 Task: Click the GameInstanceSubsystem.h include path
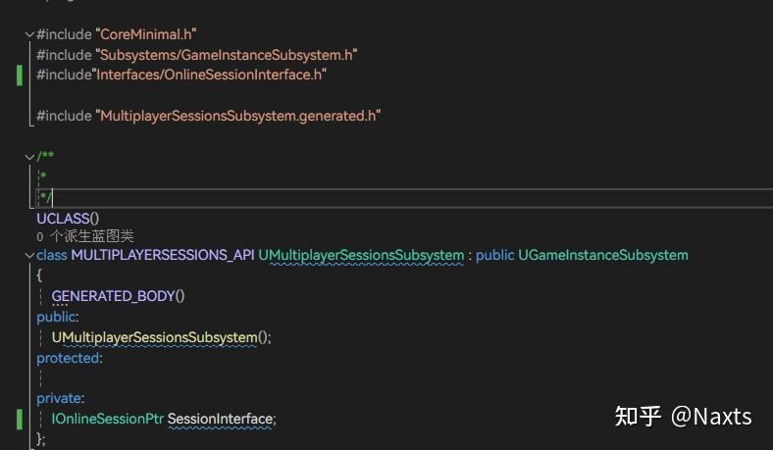tap(226, 54)
